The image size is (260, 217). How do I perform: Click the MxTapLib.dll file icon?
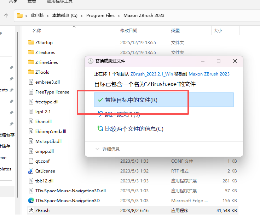pos(31,141)
